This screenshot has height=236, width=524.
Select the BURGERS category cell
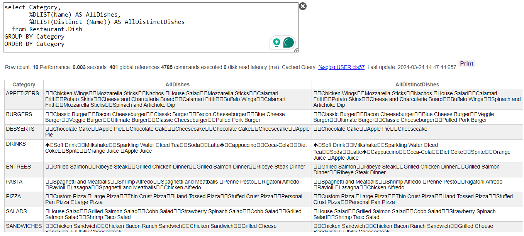19,115
